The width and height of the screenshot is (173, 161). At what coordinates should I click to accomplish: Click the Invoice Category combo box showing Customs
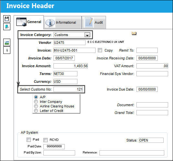(x=72, y=35)
